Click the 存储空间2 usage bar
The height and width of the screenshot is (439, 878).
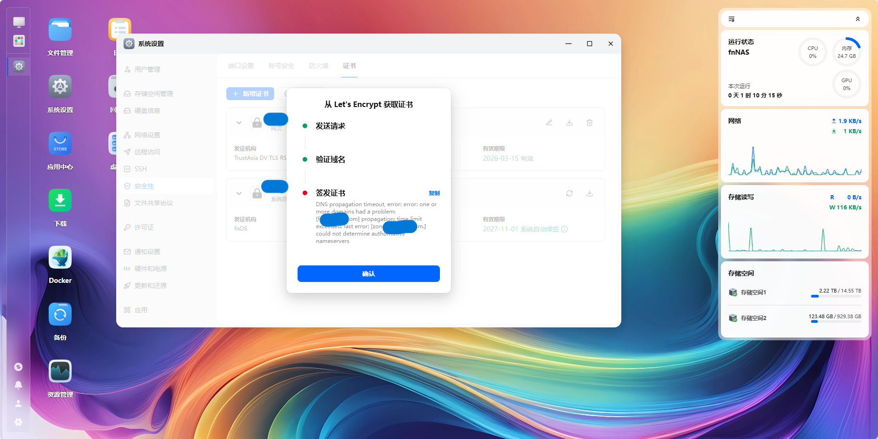pos(836,322)
